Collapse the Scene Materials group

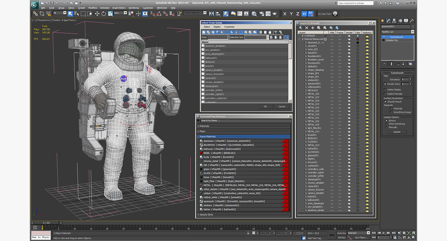pos(243,136)
